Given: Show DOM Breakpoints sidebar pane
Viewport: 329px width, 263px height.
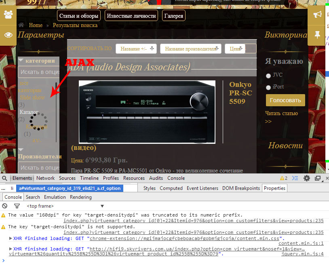Looking at the screenshot, I should (x=241, y=188).
